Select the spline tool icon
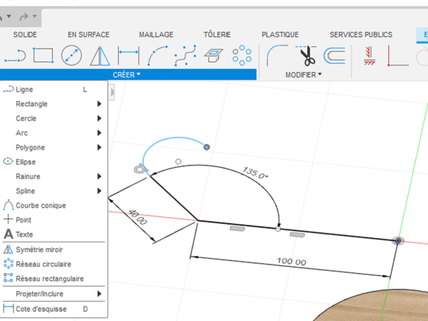428x321 pixels. tap(185, 55)
